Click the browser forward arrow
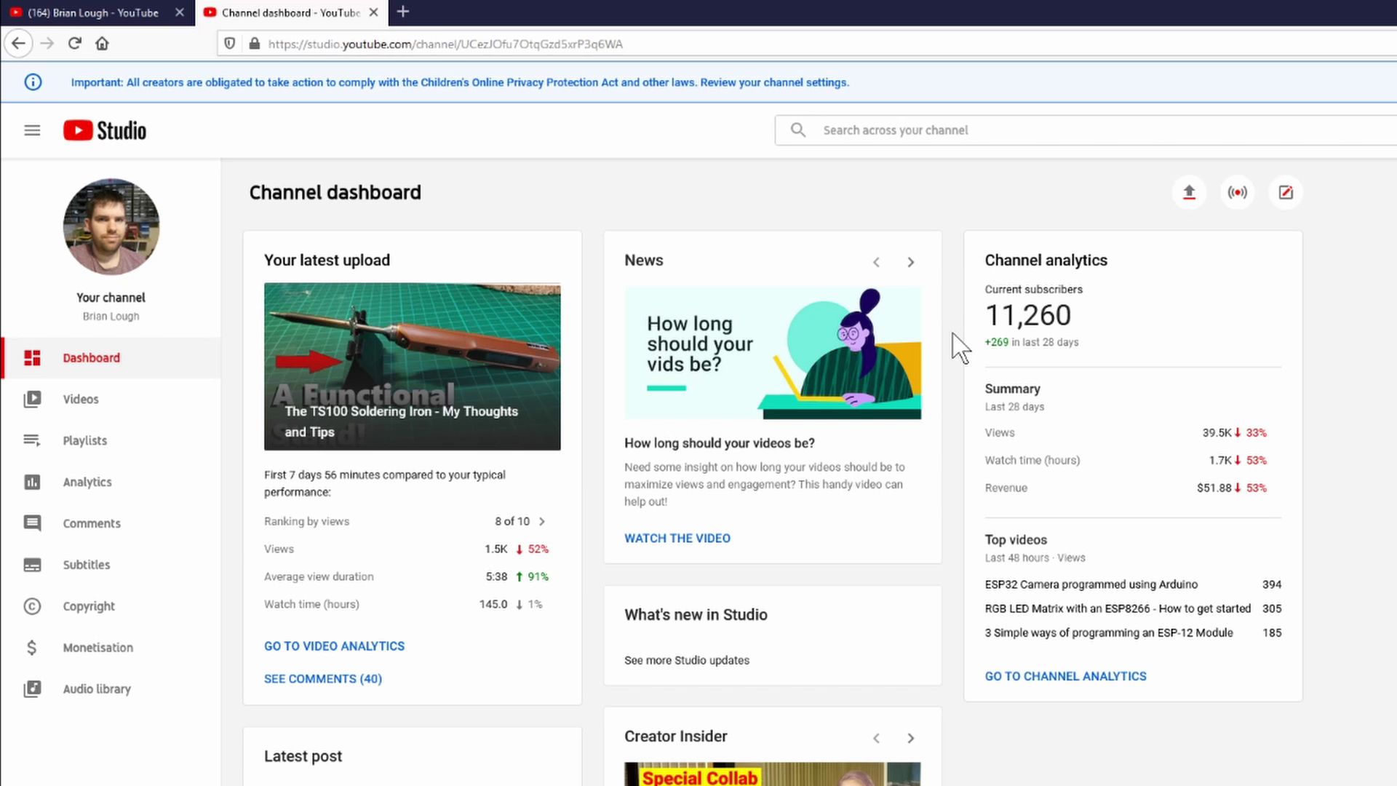This screenshot has height=786, width=1397. pos(47,44)
